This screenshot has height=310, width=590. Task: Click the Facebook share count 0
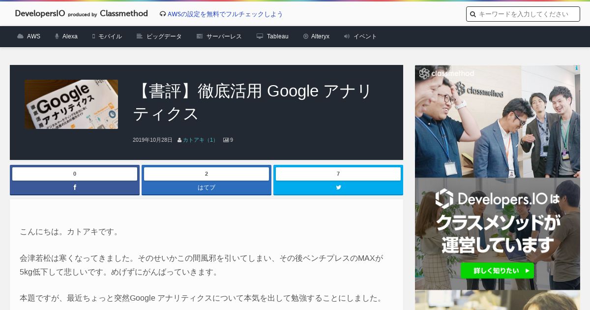[75, 174]
